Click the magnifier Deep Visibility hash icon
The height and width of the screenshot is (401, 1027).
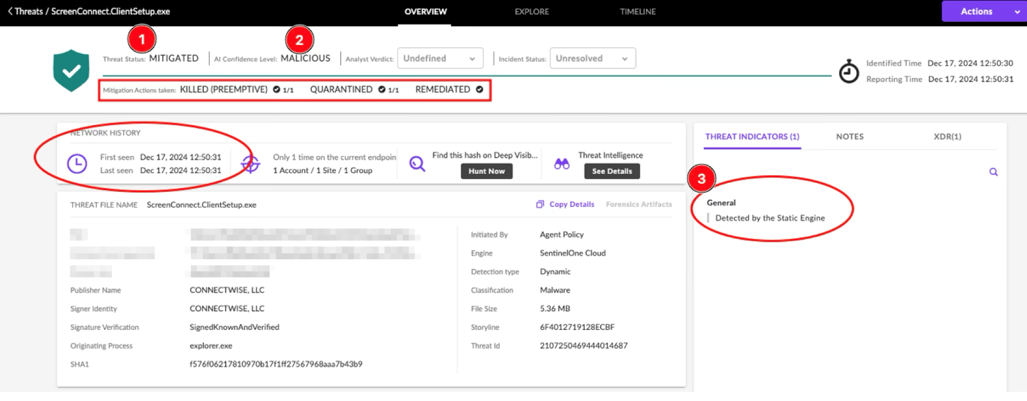click(x=417, y=164)
